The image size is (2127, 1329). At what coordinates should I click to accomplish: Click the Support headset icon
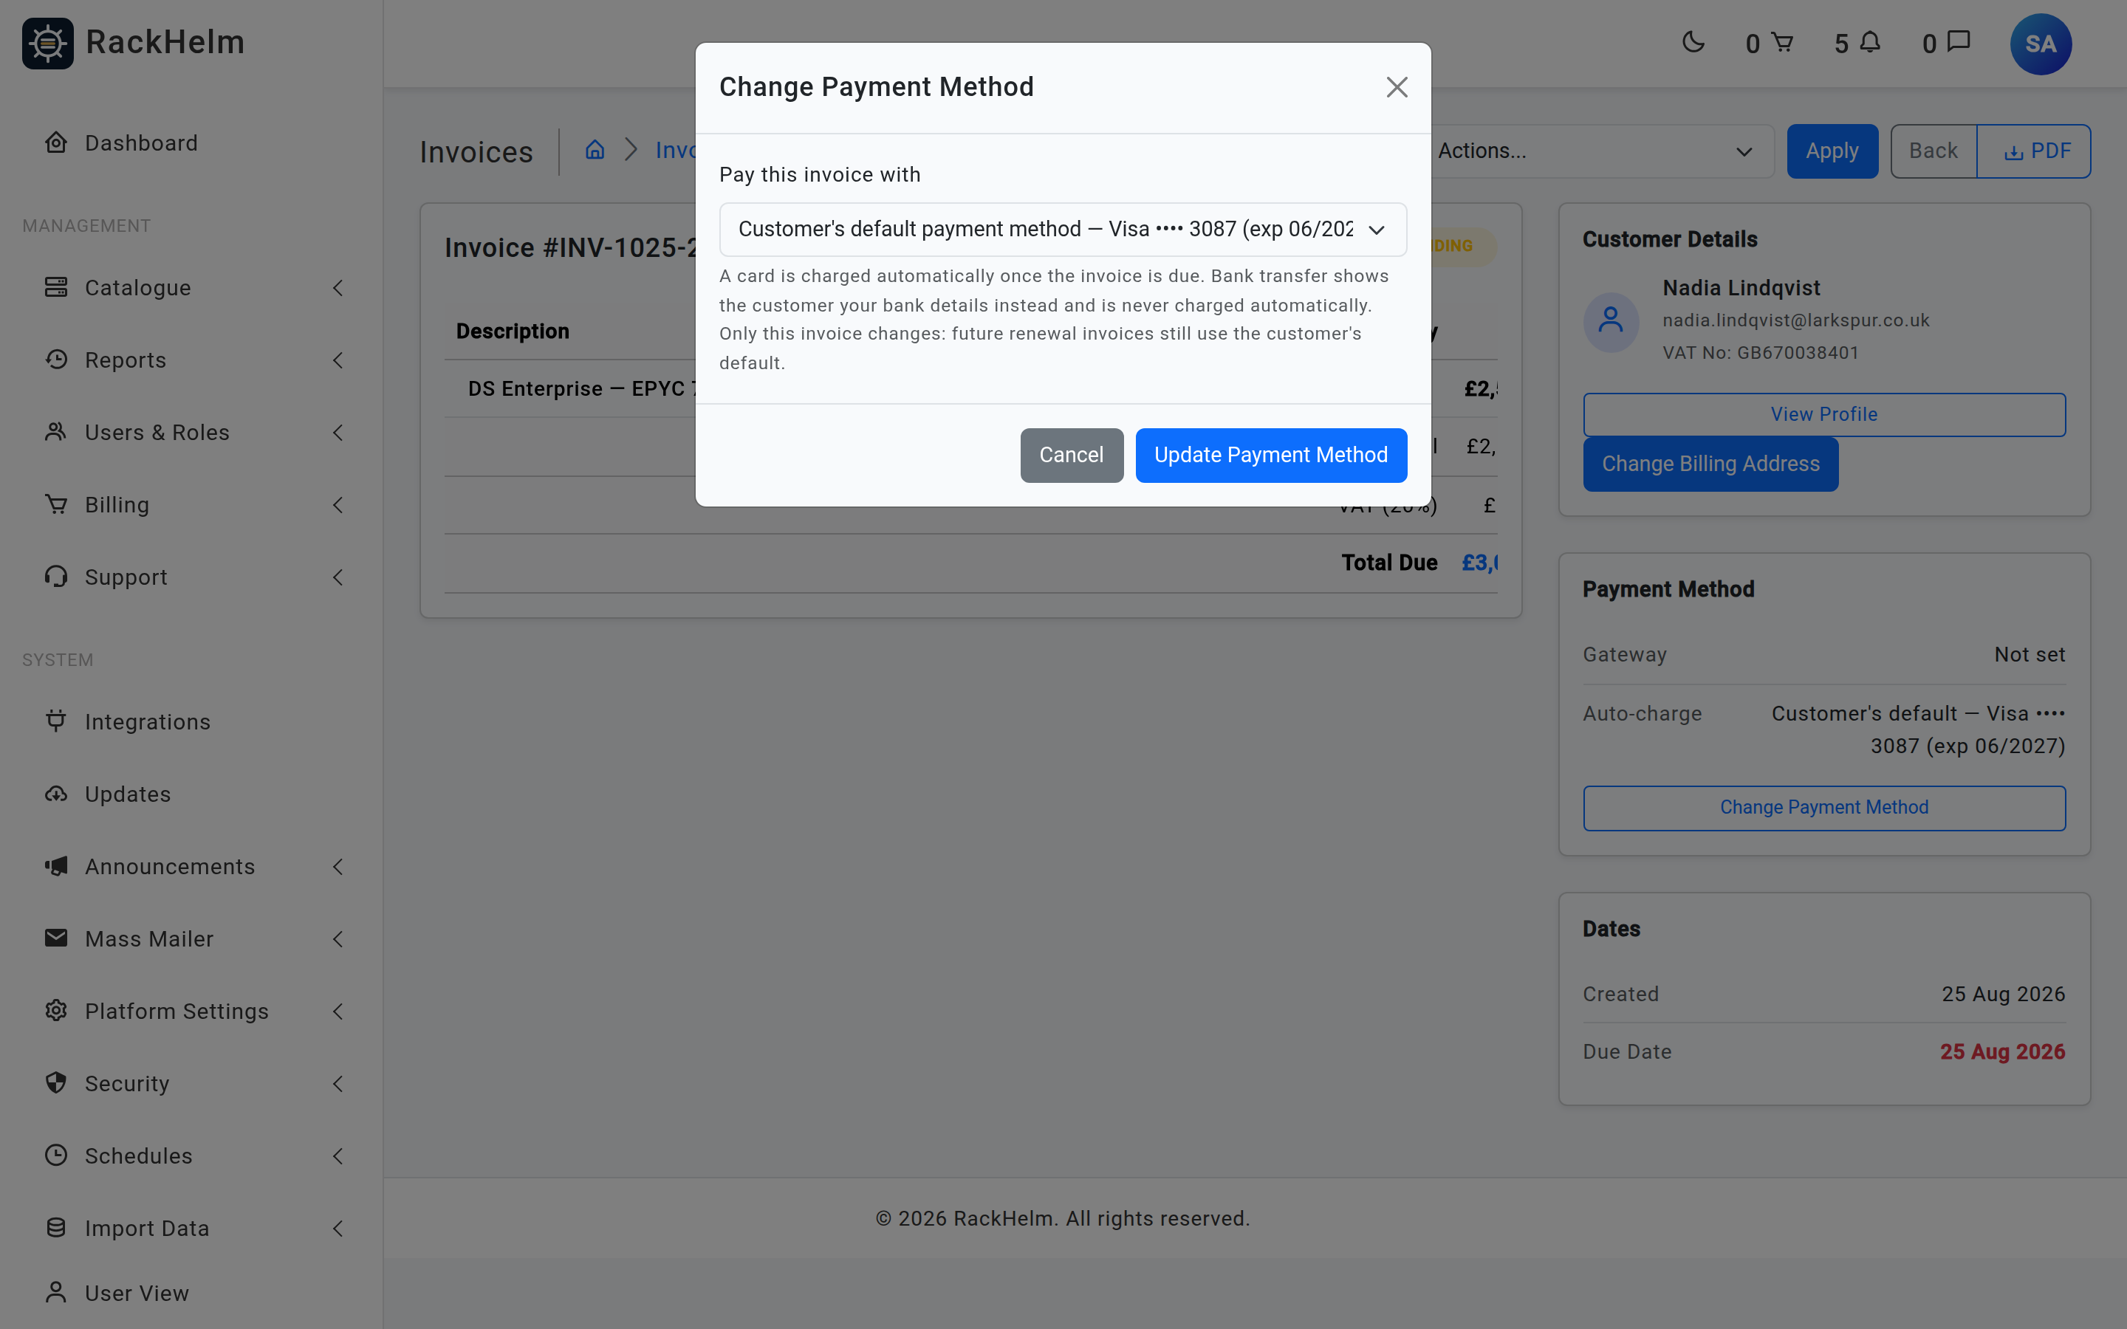click(x=56, y=577)
